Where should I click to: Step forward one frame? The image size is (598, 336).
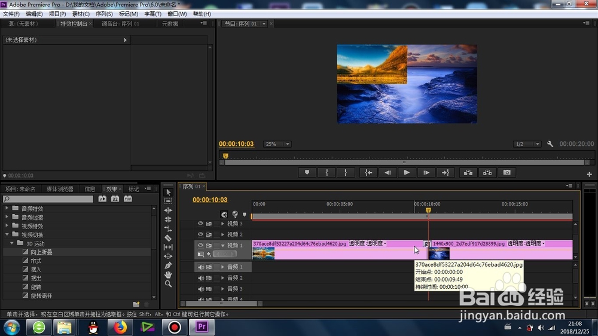coord(426,172)
